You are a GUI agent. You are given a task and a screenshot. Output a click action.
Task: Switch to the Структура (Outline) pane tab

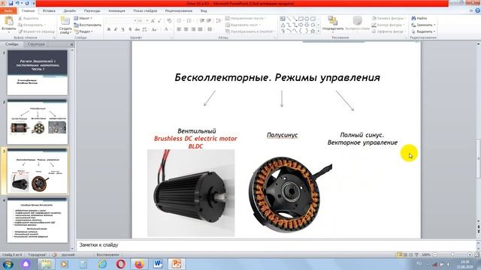[x=36, y=44]
